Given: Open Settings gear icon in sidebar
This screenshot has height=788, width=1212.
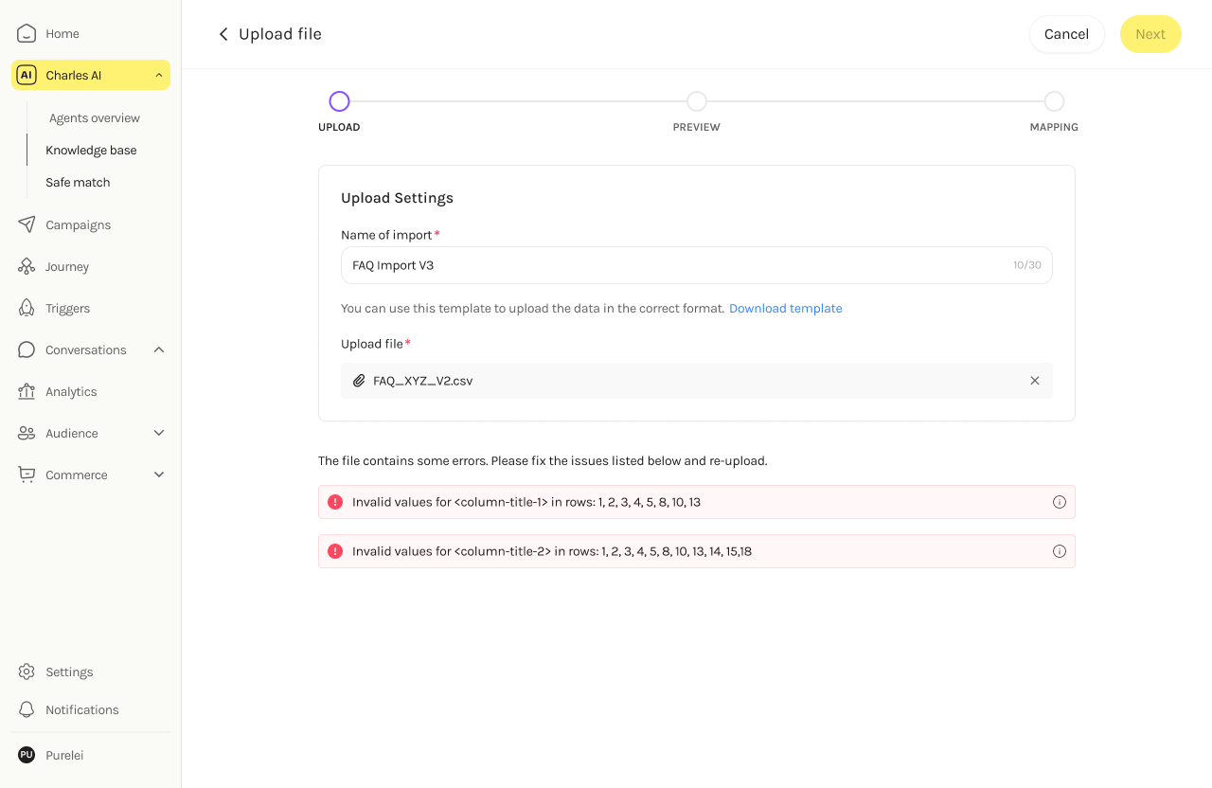Looking at the screenshot, I should pos(27,672).
